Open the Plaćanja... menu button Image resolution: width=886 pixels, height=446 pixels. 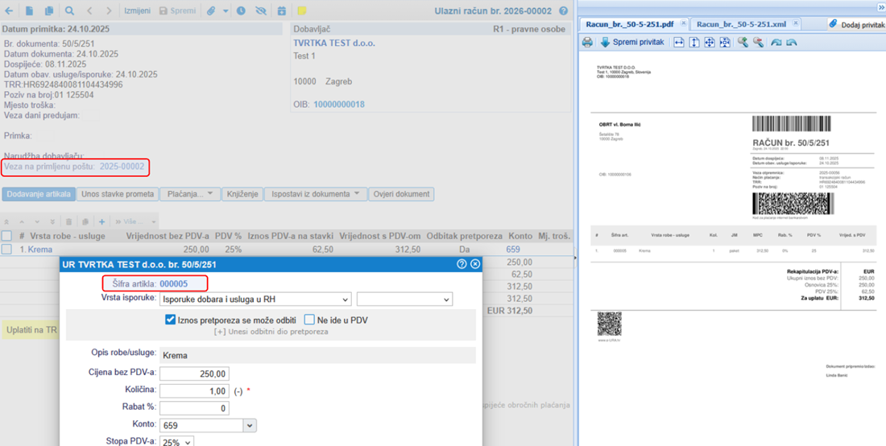pyautogui.click(x=190, y=194)
